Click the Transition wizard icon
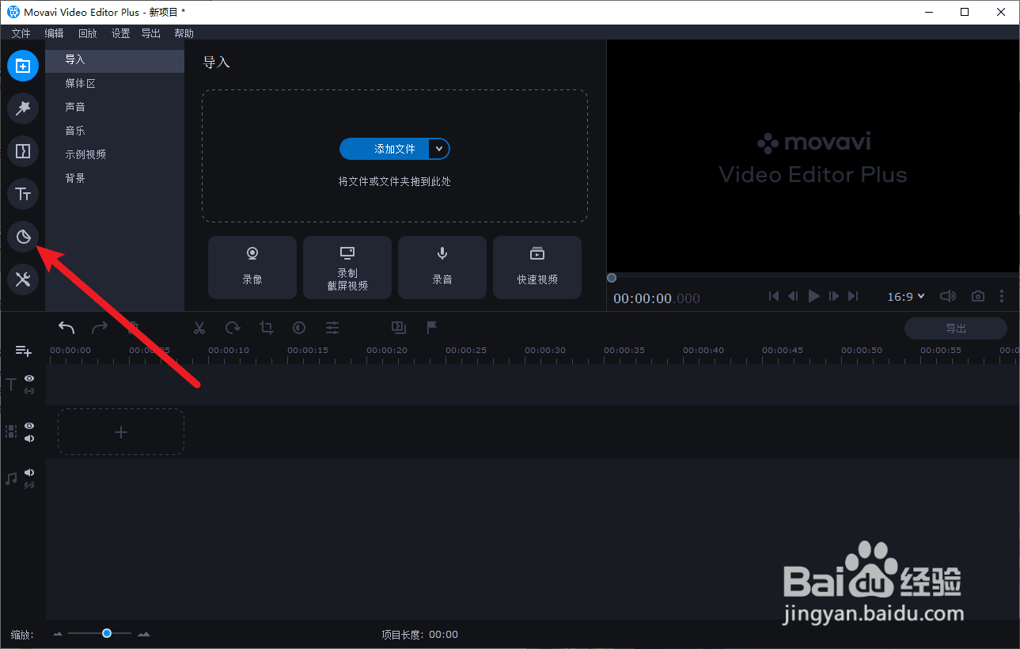This screenshot has height=649, width=1020. point(399,327)
